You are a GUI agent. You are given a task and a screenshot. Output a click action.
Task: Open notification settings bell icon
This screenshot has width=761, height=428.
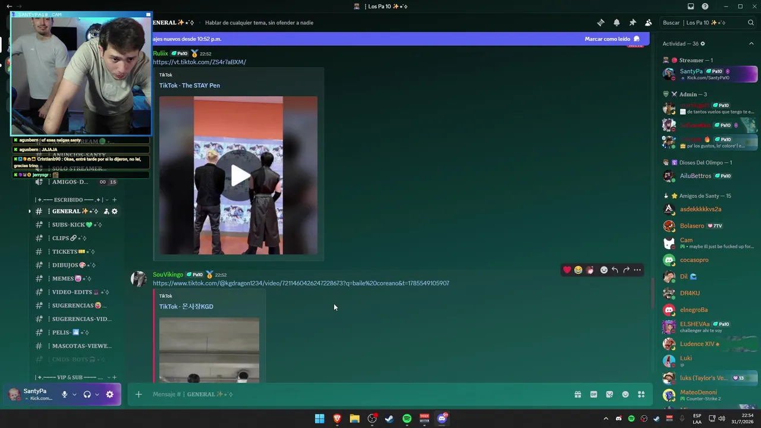(617, 23)
